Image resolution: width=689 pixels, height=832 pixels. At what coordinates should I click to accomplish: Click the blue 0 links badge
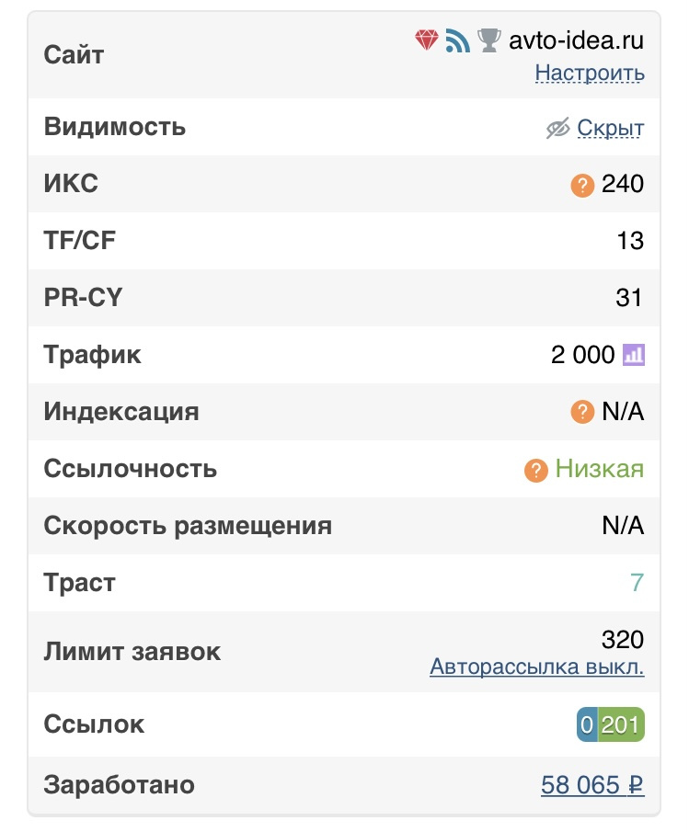(587, 725)
